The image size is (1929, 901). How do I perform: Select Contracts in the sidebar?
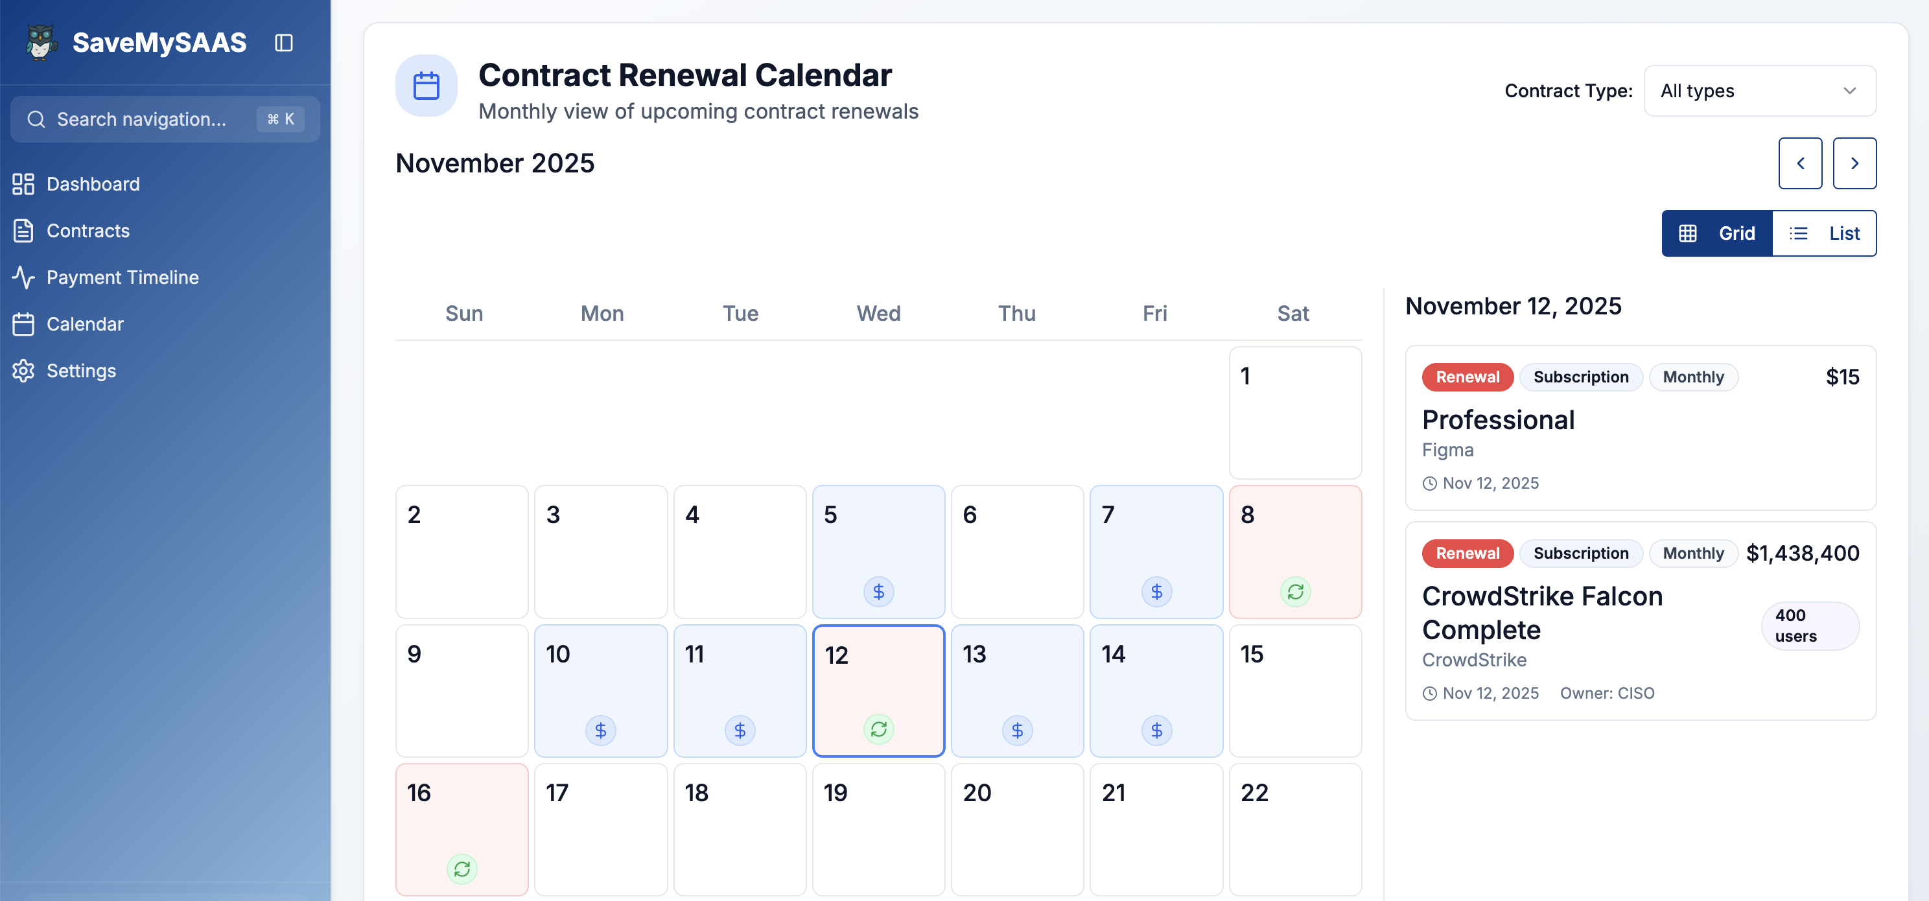point(88,231)
